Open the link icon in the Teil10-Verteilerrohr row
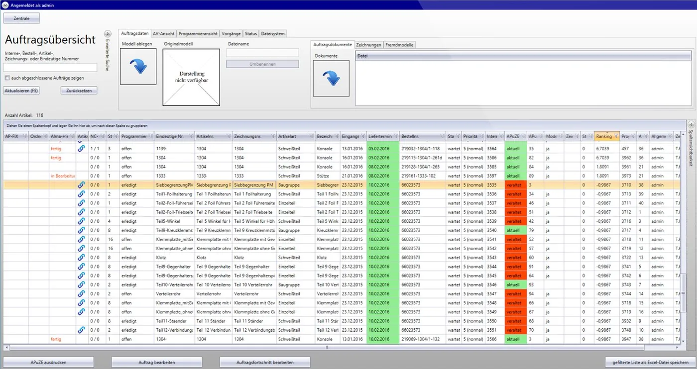Screen dimensions: 697x369 coord(82,284)
